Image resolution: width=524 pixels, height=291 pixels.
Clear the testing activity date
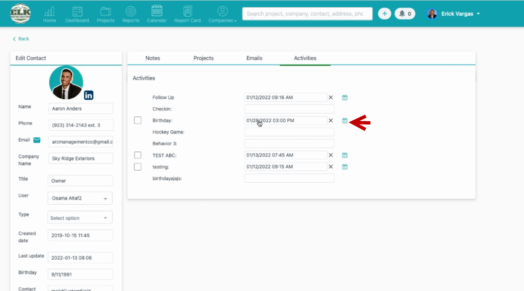331,166
